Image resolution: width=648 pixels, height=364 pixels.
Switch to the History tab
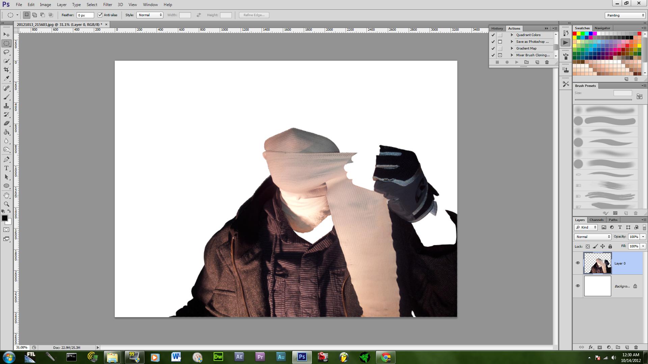pyautogui.click(x=497, y=28)
